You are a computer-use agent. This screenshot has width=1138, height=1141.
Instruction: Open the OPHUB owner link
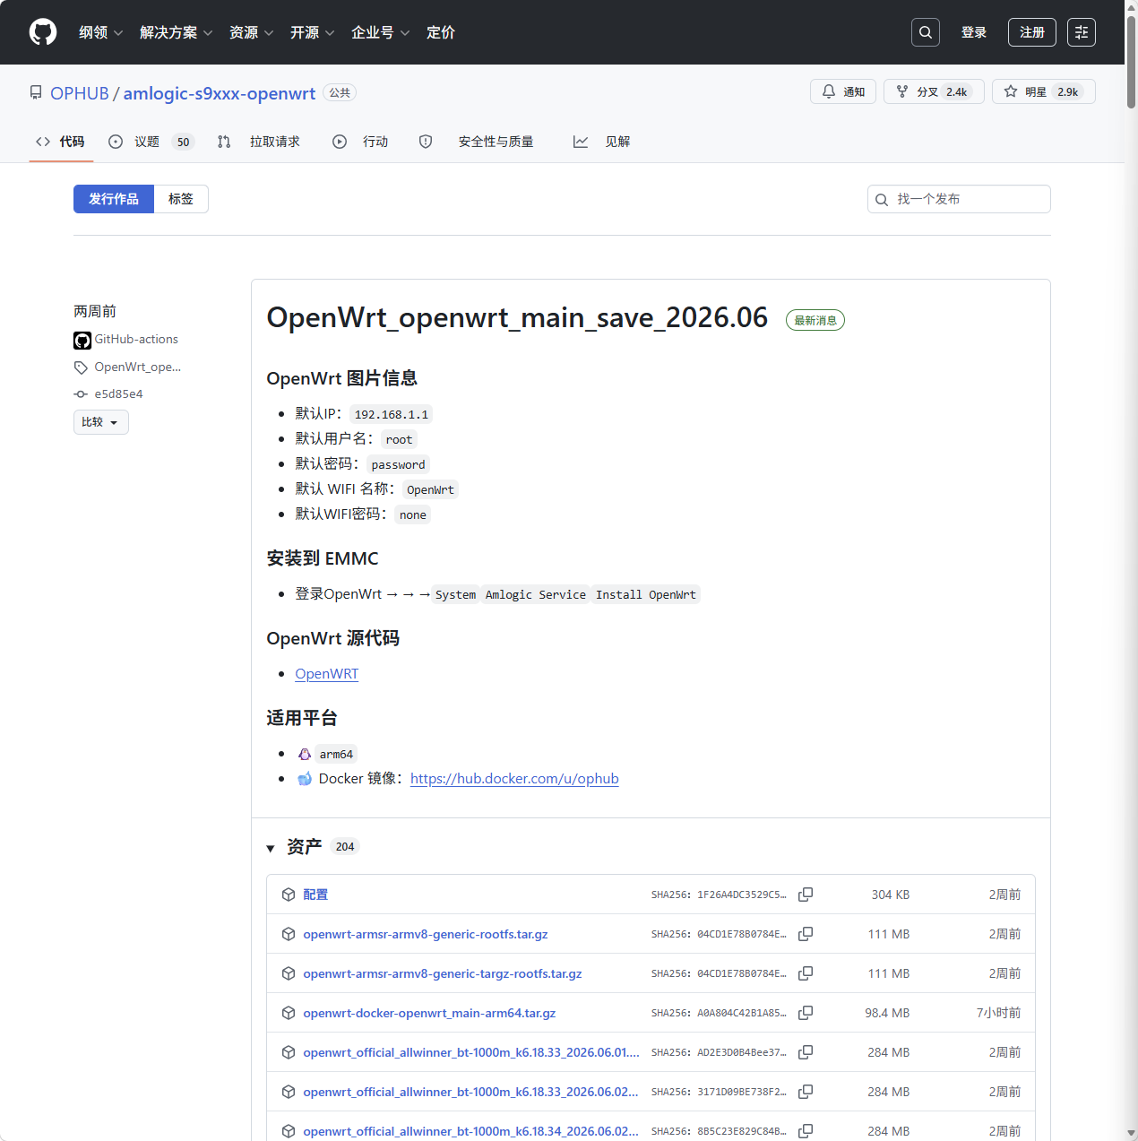coord(80,93)
